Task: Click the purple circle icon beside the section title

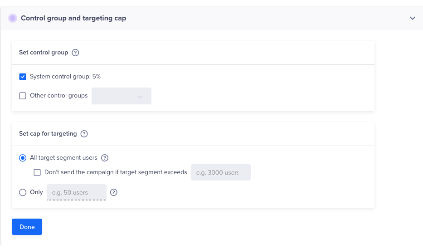Action: (x=13, y=18)
